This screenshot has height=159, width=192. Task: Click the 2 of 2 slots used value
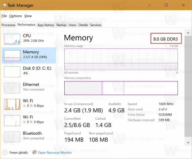(x=163, y=109)
